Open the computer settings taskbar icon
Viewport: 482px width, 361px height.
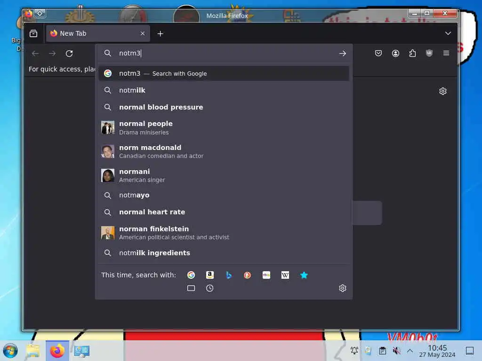coord(82,351)
